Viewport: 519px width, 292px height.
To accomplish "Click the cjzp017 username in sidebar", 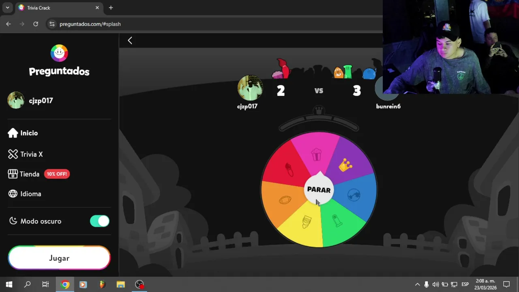I will coord(41,101).
